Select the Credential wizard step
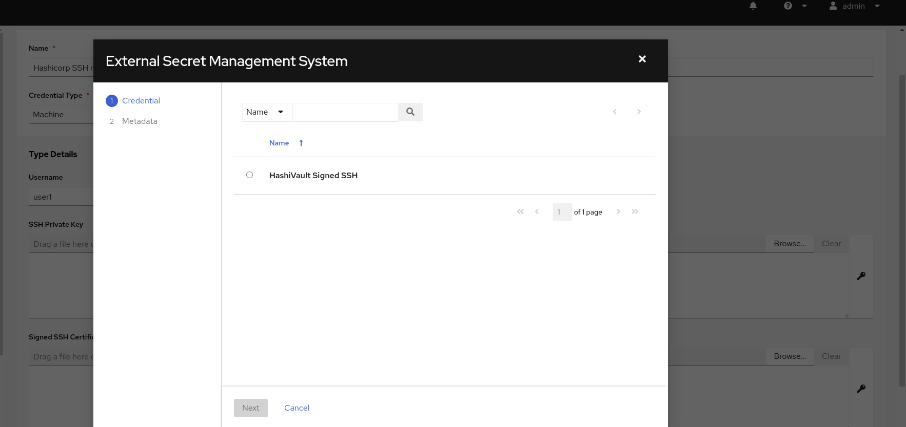The height and width of the screenshot is (427, 906). [x=141, y=101]
